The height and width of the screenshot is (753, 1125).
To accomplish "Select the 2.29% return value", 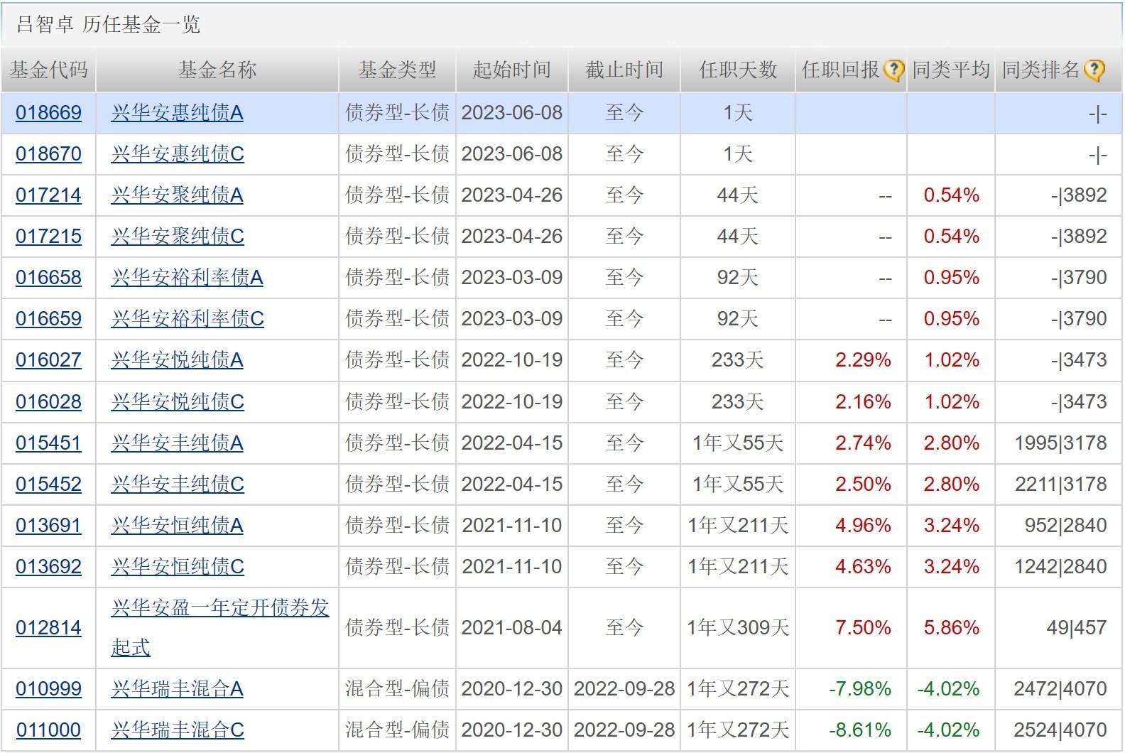I will pyautogui.click(x=863, y=360).
